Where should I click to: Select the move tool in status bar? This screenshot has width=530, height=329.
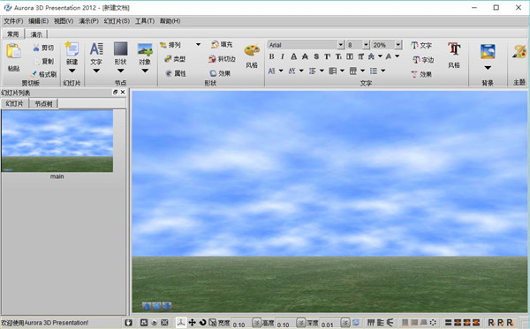[192, 323]
